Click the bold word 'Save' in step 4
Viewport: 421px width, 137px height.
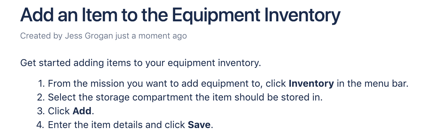pos(199,125)
